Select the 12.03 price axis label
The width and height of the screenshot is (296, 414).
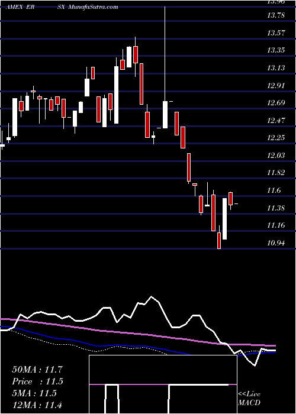276,155
